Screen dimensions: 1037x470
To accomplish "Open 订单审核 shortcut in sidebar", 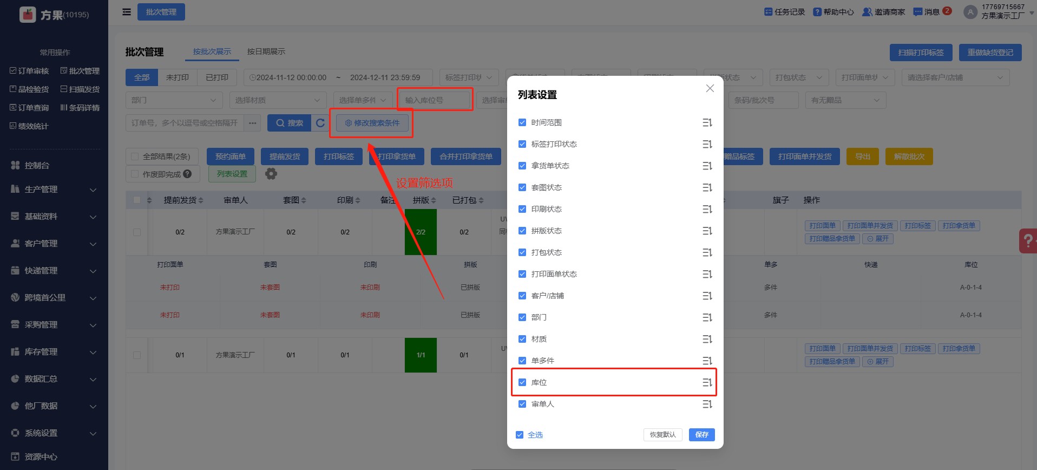I will pos(29,71).
